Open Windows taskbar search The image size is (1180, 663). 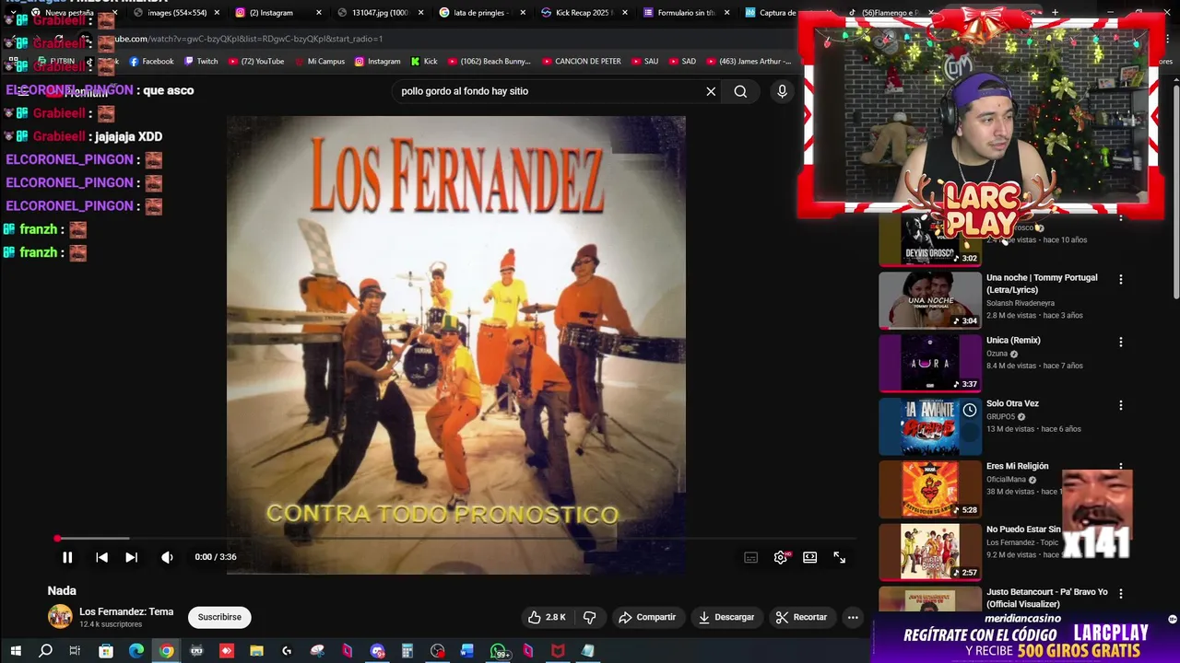pyautogui.click(x=45, y=651)
